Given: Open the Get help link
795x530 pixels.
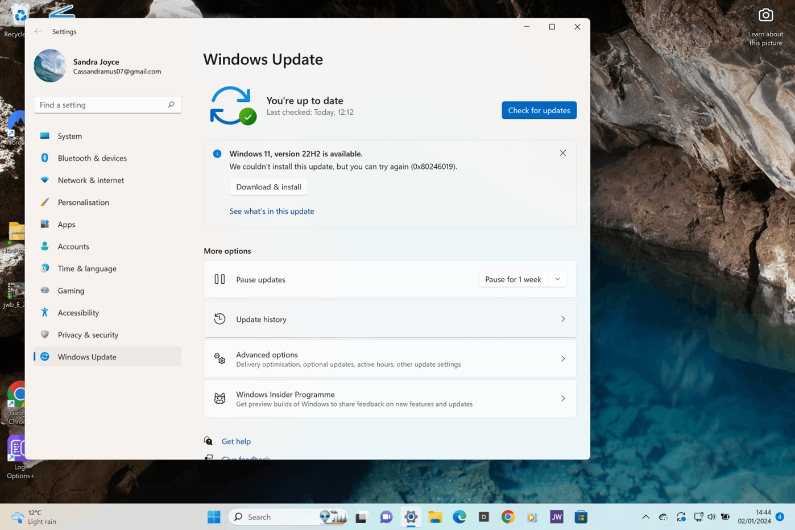Looking at the screenshot, I should pos(236,441).
